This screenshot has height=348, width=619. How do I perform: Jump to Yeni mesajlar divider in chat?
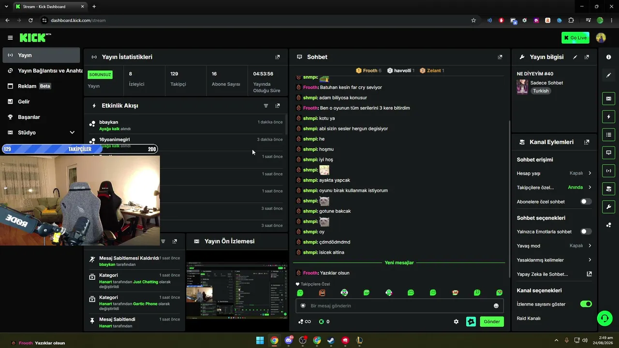point(399,262)
